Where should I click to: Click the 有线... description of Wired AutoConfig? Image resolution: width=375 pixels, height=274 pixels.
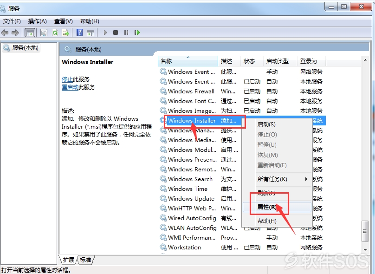tap(228, 218)
